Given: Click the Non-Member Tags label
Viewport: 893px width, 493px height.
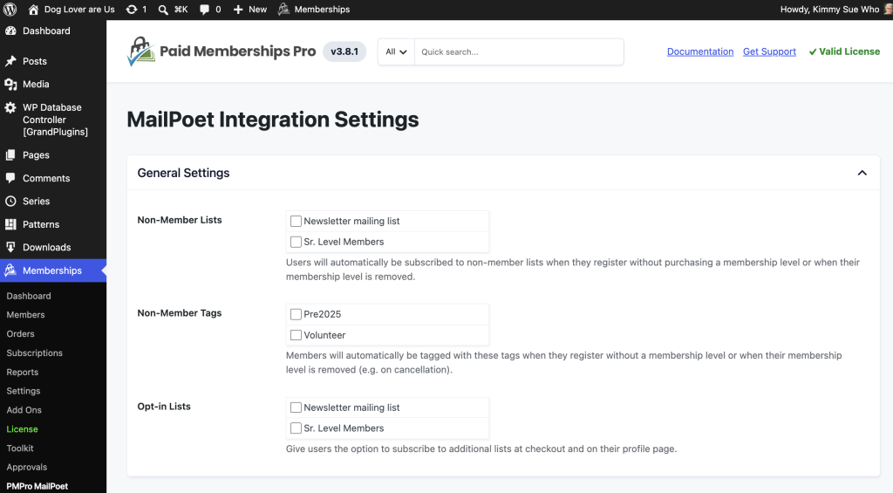Looking at the screenshot, I should [x=180, y=313].
